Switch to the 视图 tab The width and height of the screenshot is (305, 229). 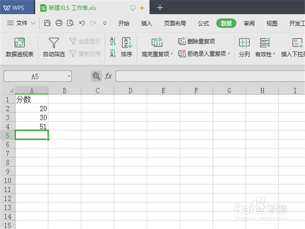click(x=272, y=24)
